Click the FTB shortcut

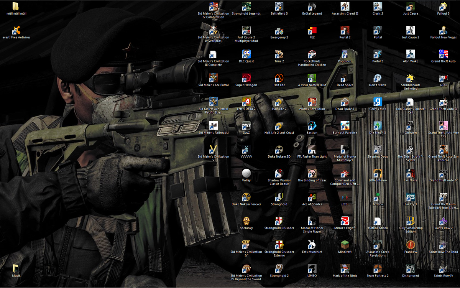[x=345, y=197]
